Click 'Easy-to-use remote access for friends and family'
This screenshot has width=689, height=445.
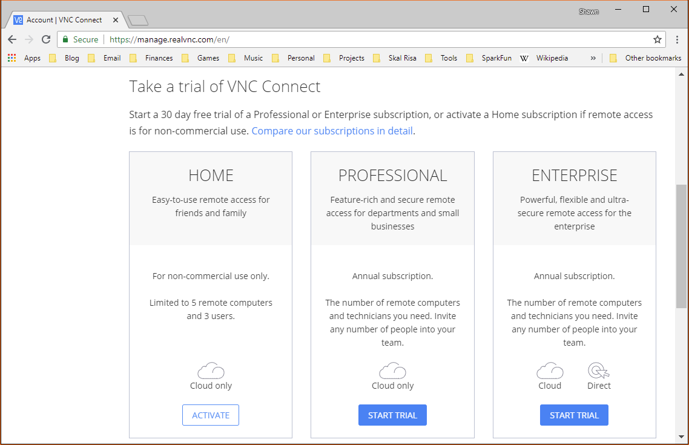point(211,206)
